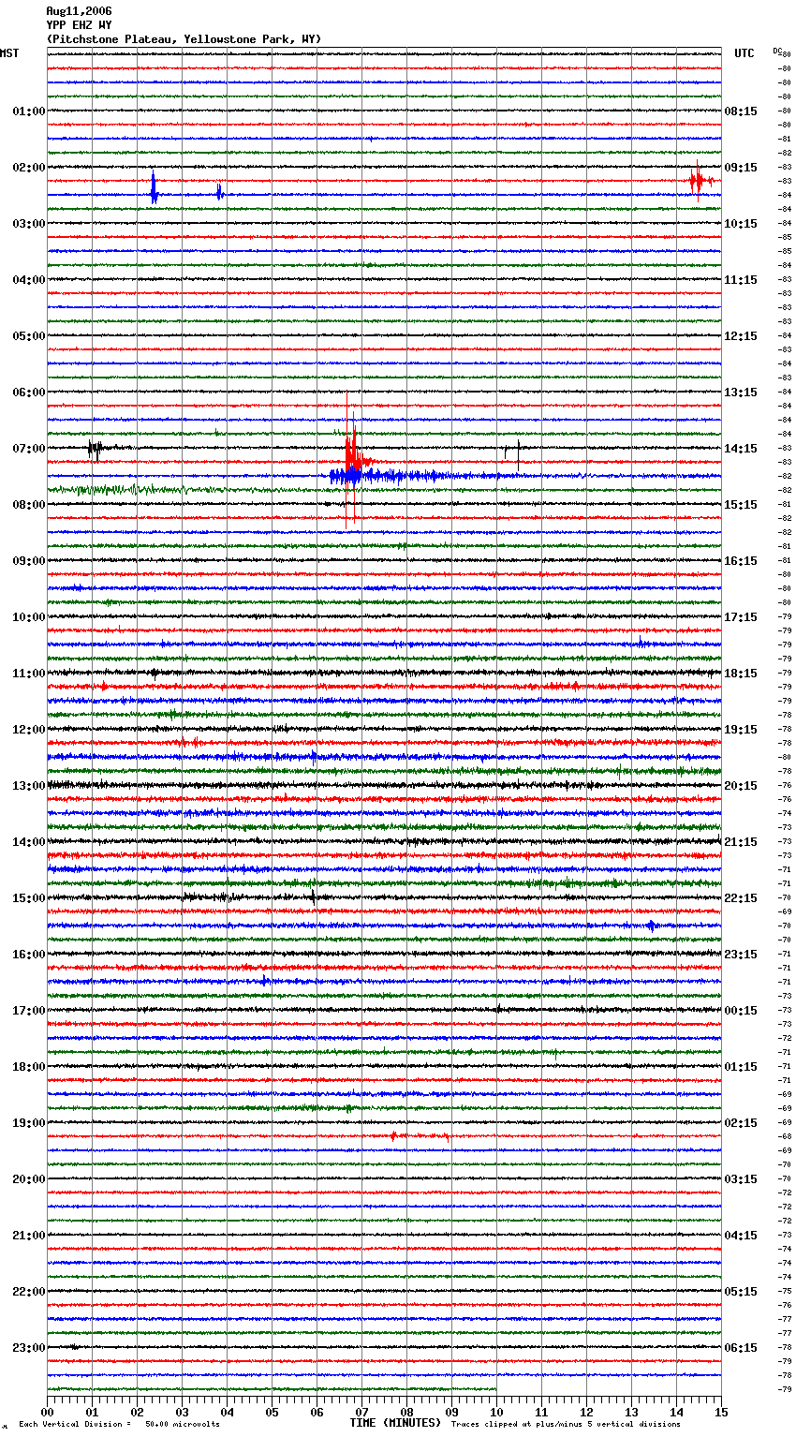Select the "09" minute tick label

451,1413
